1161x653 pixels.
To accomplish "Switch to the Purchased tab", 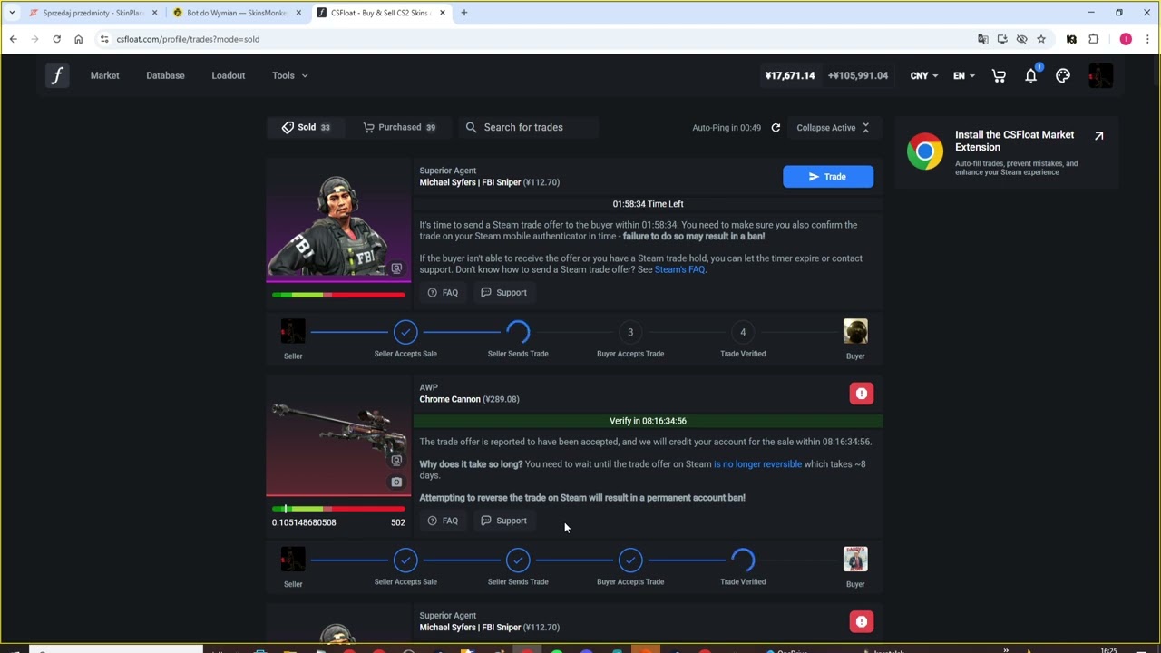I will tap(399, 128).
